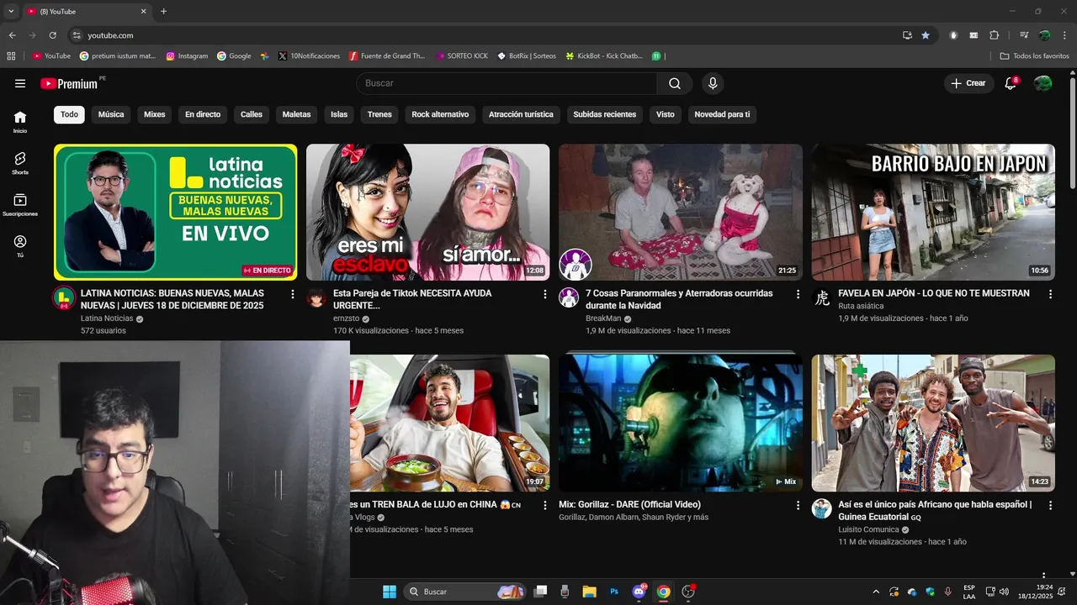
Task: Select the Atracción turística chip
Action: point(521,114)
